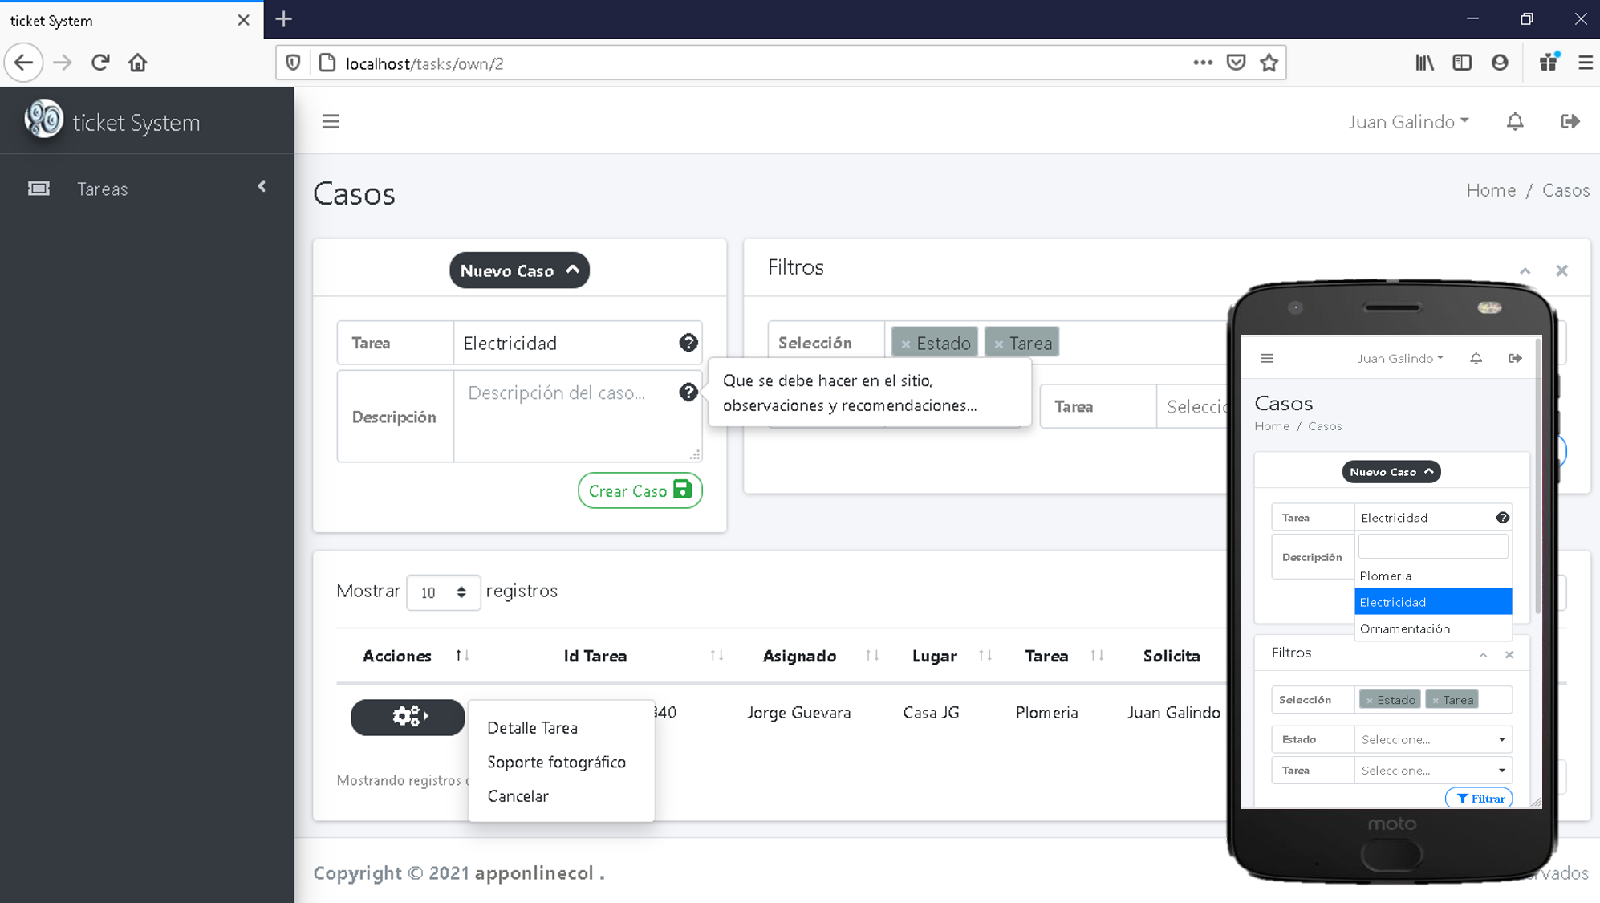Open the Mostrar registros count selector

[x=443, y=592]
